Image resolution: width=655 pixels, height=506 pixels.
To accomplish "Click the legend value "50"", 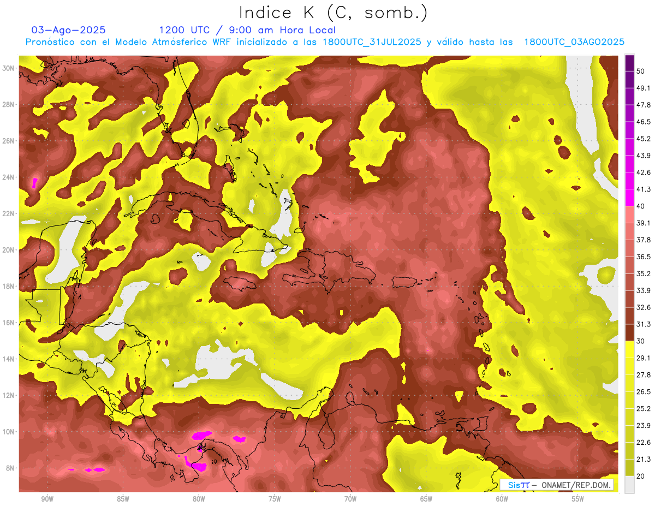I will [641, 72].
